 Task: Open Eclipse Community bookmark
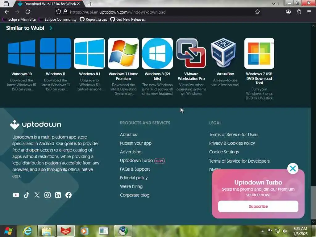click(x=58, y=19)
